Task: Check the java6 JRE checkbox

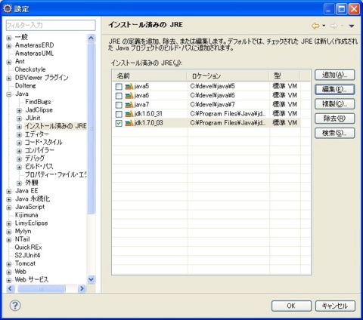Action: (x=119, y=96)
